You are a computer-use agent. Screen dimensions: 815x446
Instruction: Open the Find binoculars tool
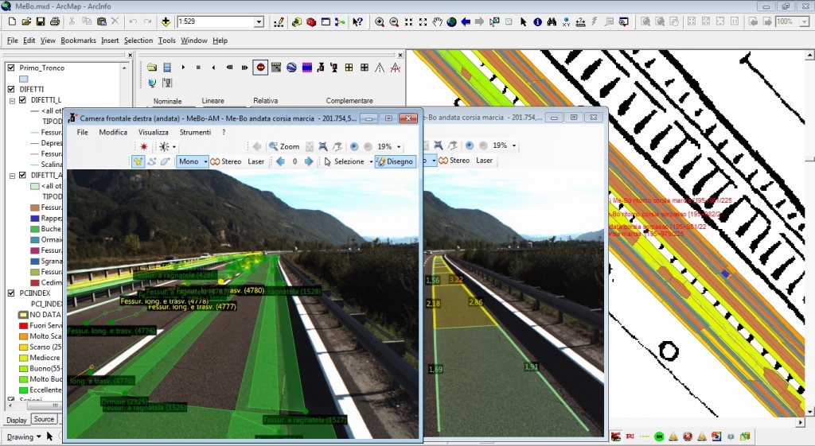552,21
